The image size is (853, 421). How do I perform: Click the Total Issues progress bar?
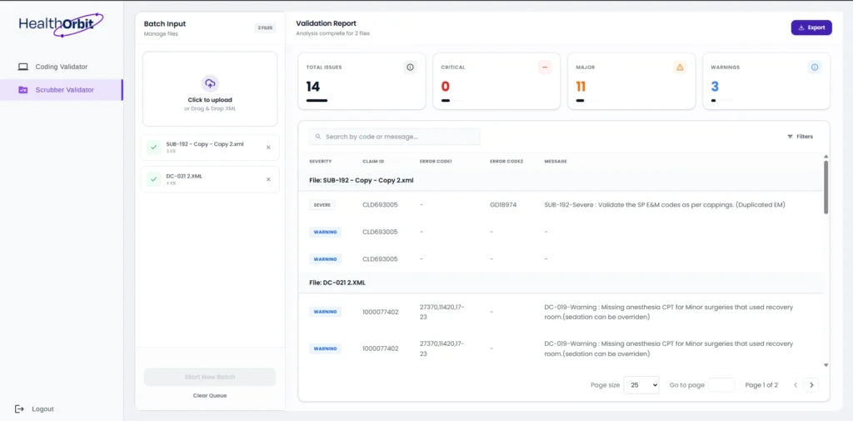point(317,101)
